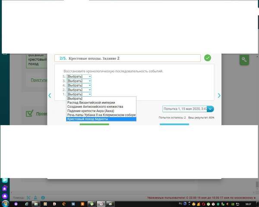Open the lower purple Alice sidebar icon
Screen dimensions: 259x207
(5, 196)
